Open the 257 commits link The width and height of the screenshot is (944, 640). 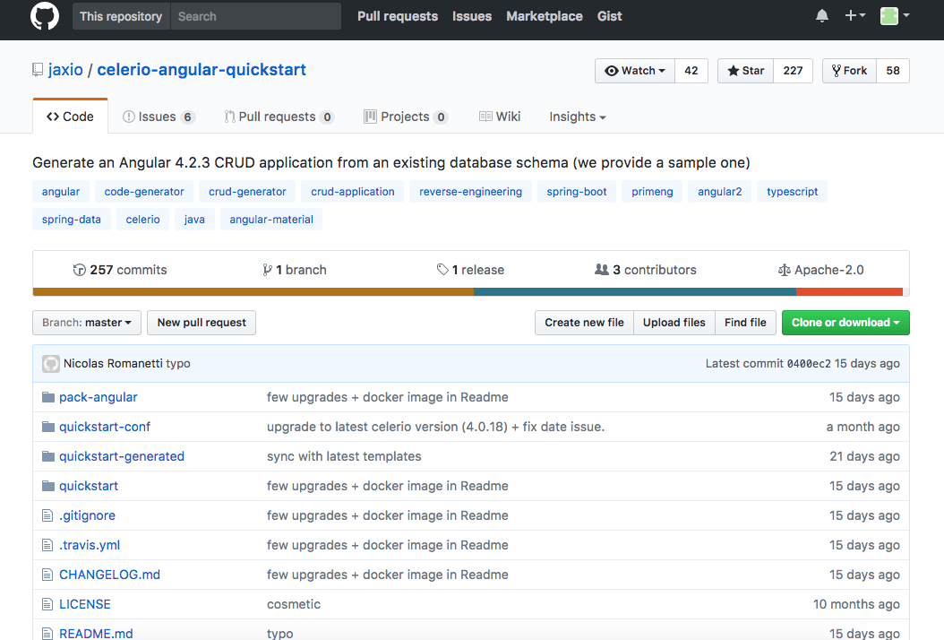tap(120, 270)
